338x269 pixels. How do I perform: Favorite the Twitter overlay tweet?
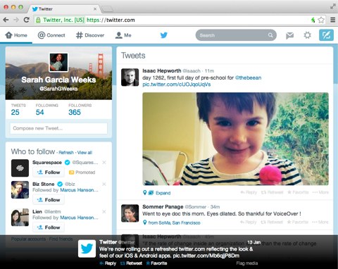[x=156, y=263]
